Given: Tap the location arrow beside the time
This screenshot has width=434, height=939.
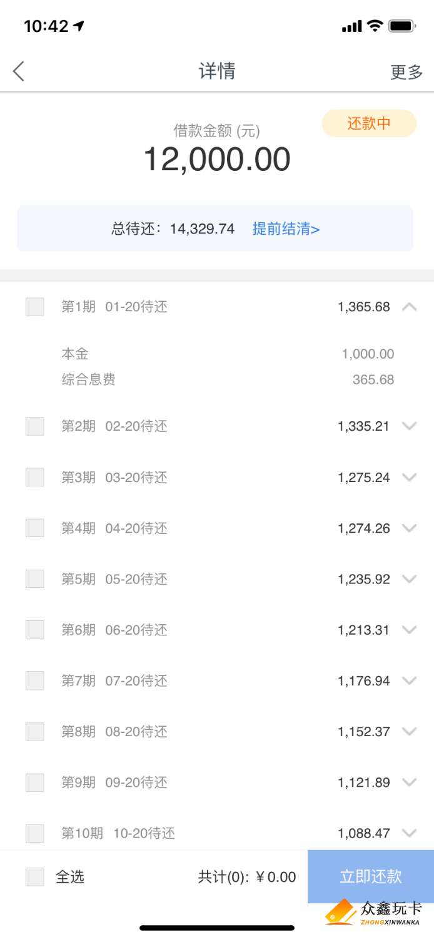Looking at the screenshot, I should point(79,26).
